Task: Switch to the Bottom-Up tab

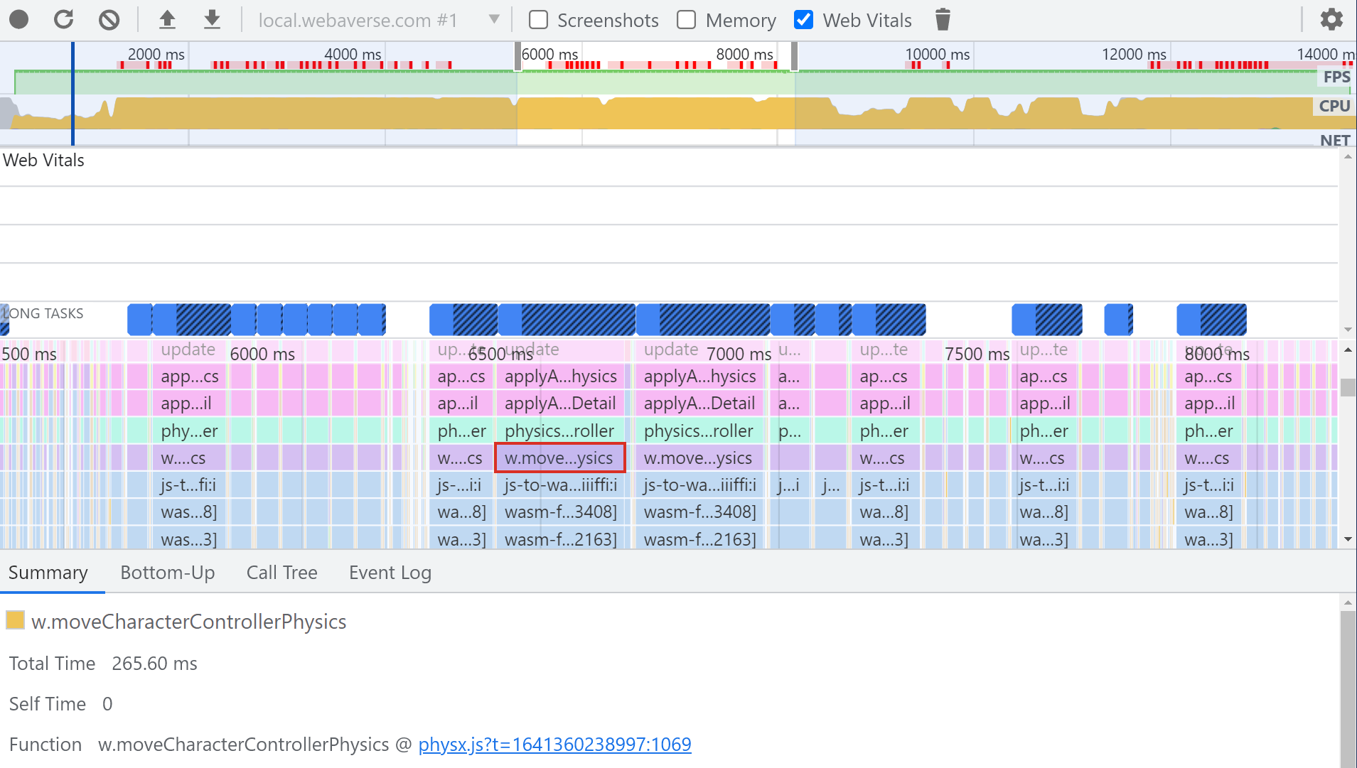Action: click(167, 573)
